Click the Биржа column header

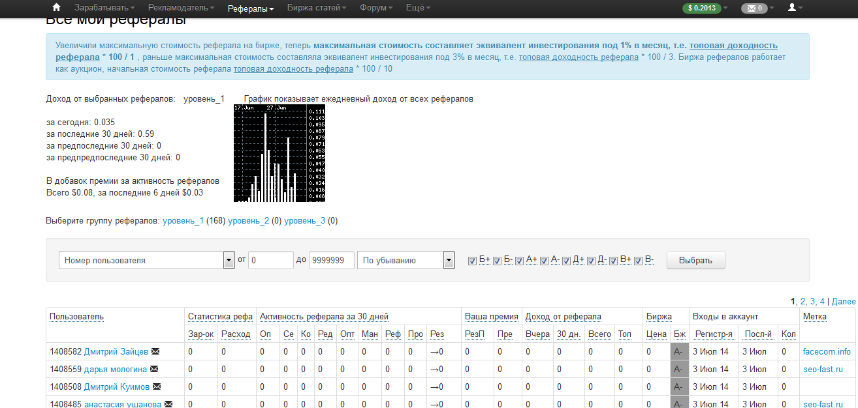[x=659, y=317]
